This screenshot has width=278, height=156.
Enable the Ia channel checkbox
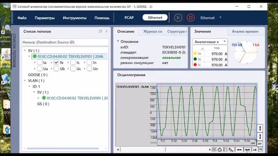coord(40,62)
